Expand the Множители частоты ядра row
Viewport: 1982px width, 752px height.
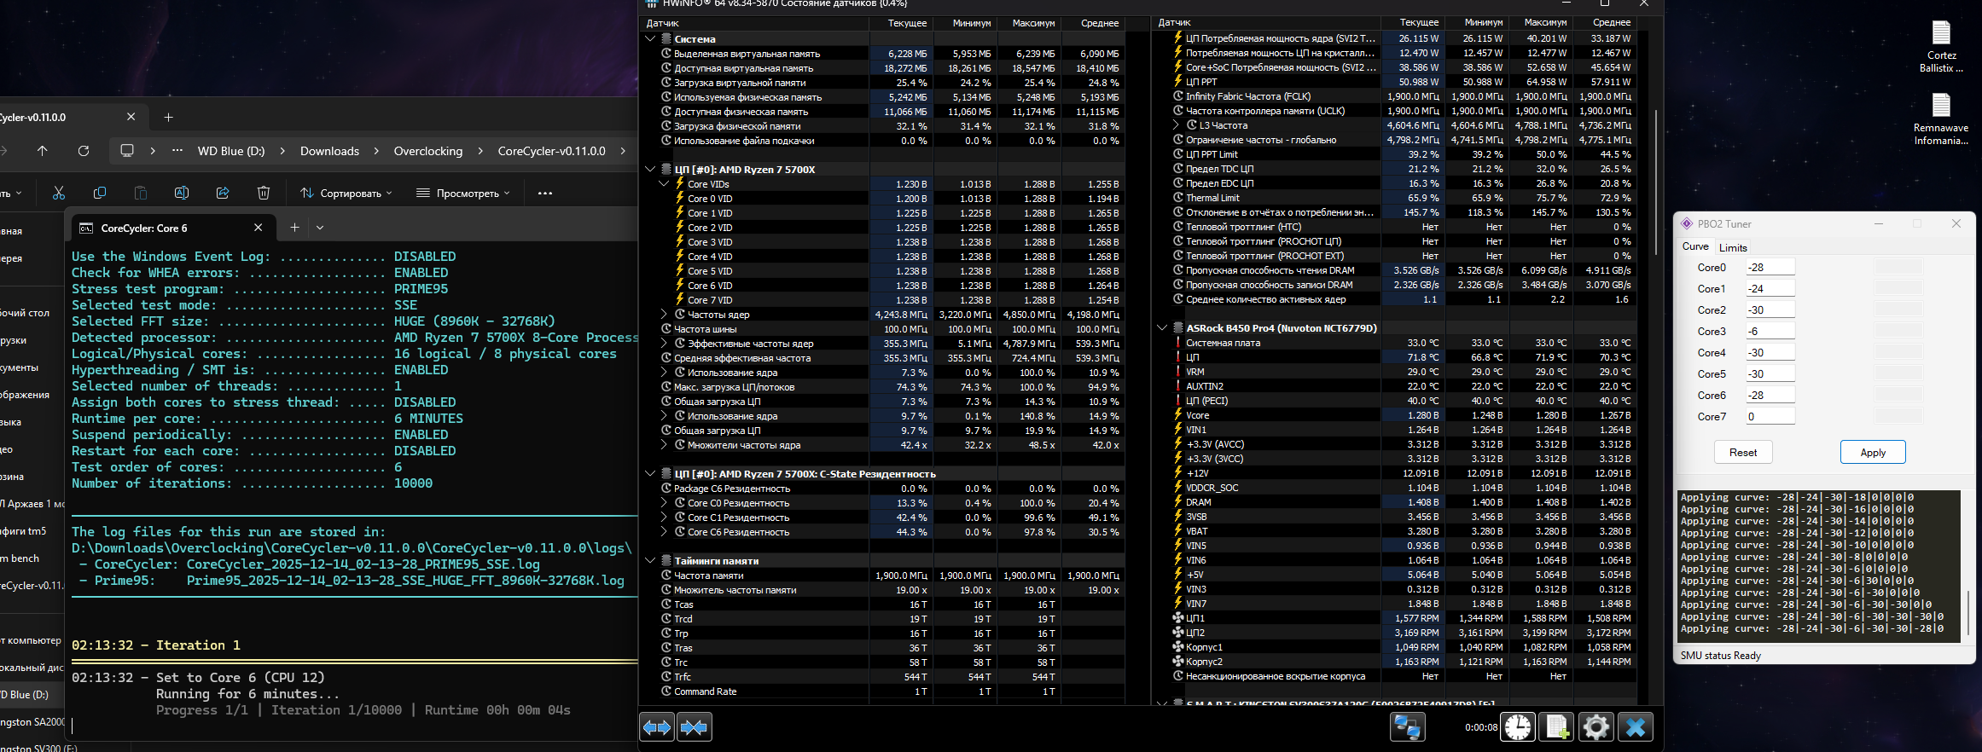tap(664, 445)
